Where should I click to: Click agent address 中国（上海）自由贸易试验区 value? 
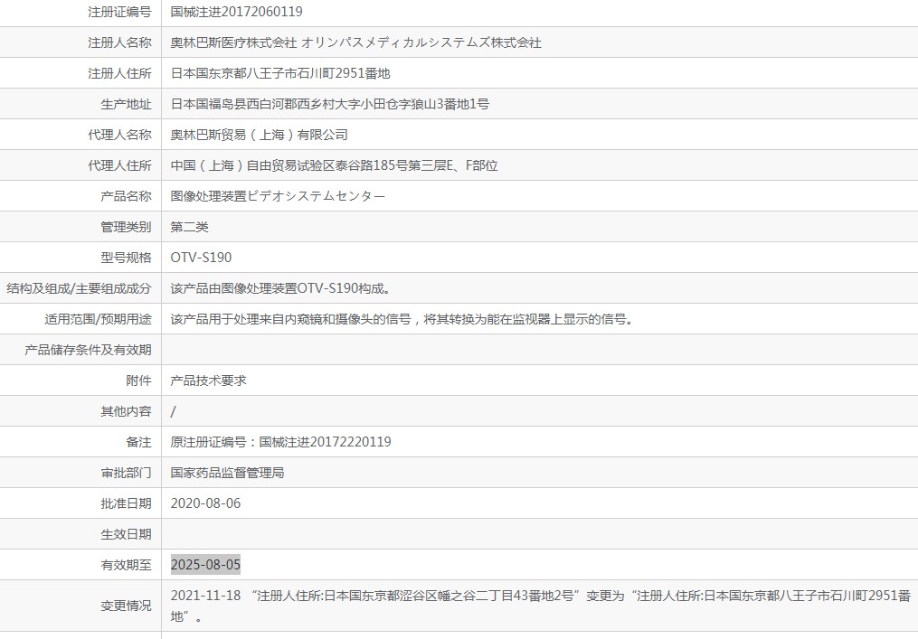pos(335,165)
